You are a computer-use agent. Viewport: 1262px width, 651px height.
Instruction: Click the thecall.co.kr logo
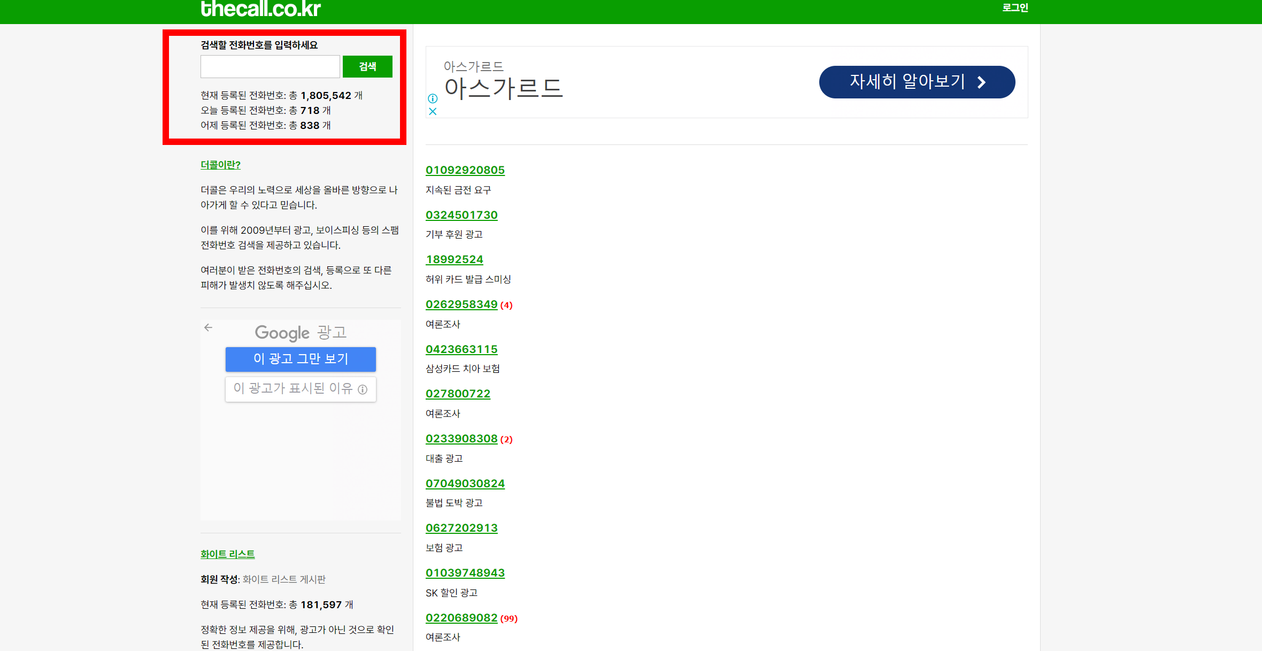[260, 9]
